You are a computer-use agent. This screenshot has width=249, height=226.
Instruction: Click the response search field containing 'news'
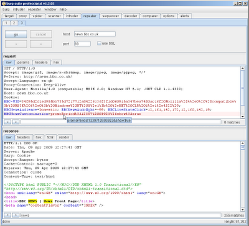click(121, 215)
